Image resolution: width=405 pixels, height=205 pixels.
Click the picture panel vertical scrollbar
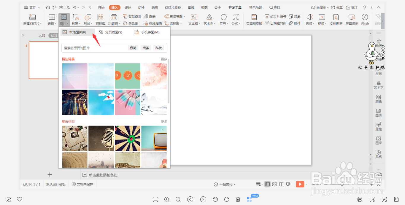pos(169,81)
